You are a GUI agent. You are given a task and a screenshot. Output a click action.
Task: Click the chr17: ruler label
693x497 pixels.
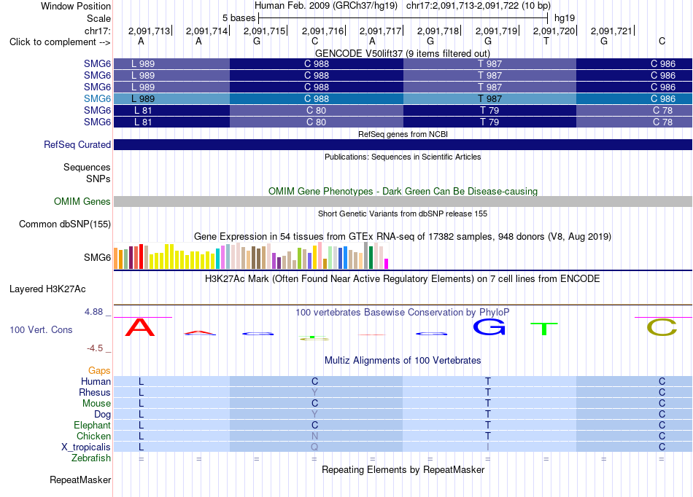pos(97,31)
